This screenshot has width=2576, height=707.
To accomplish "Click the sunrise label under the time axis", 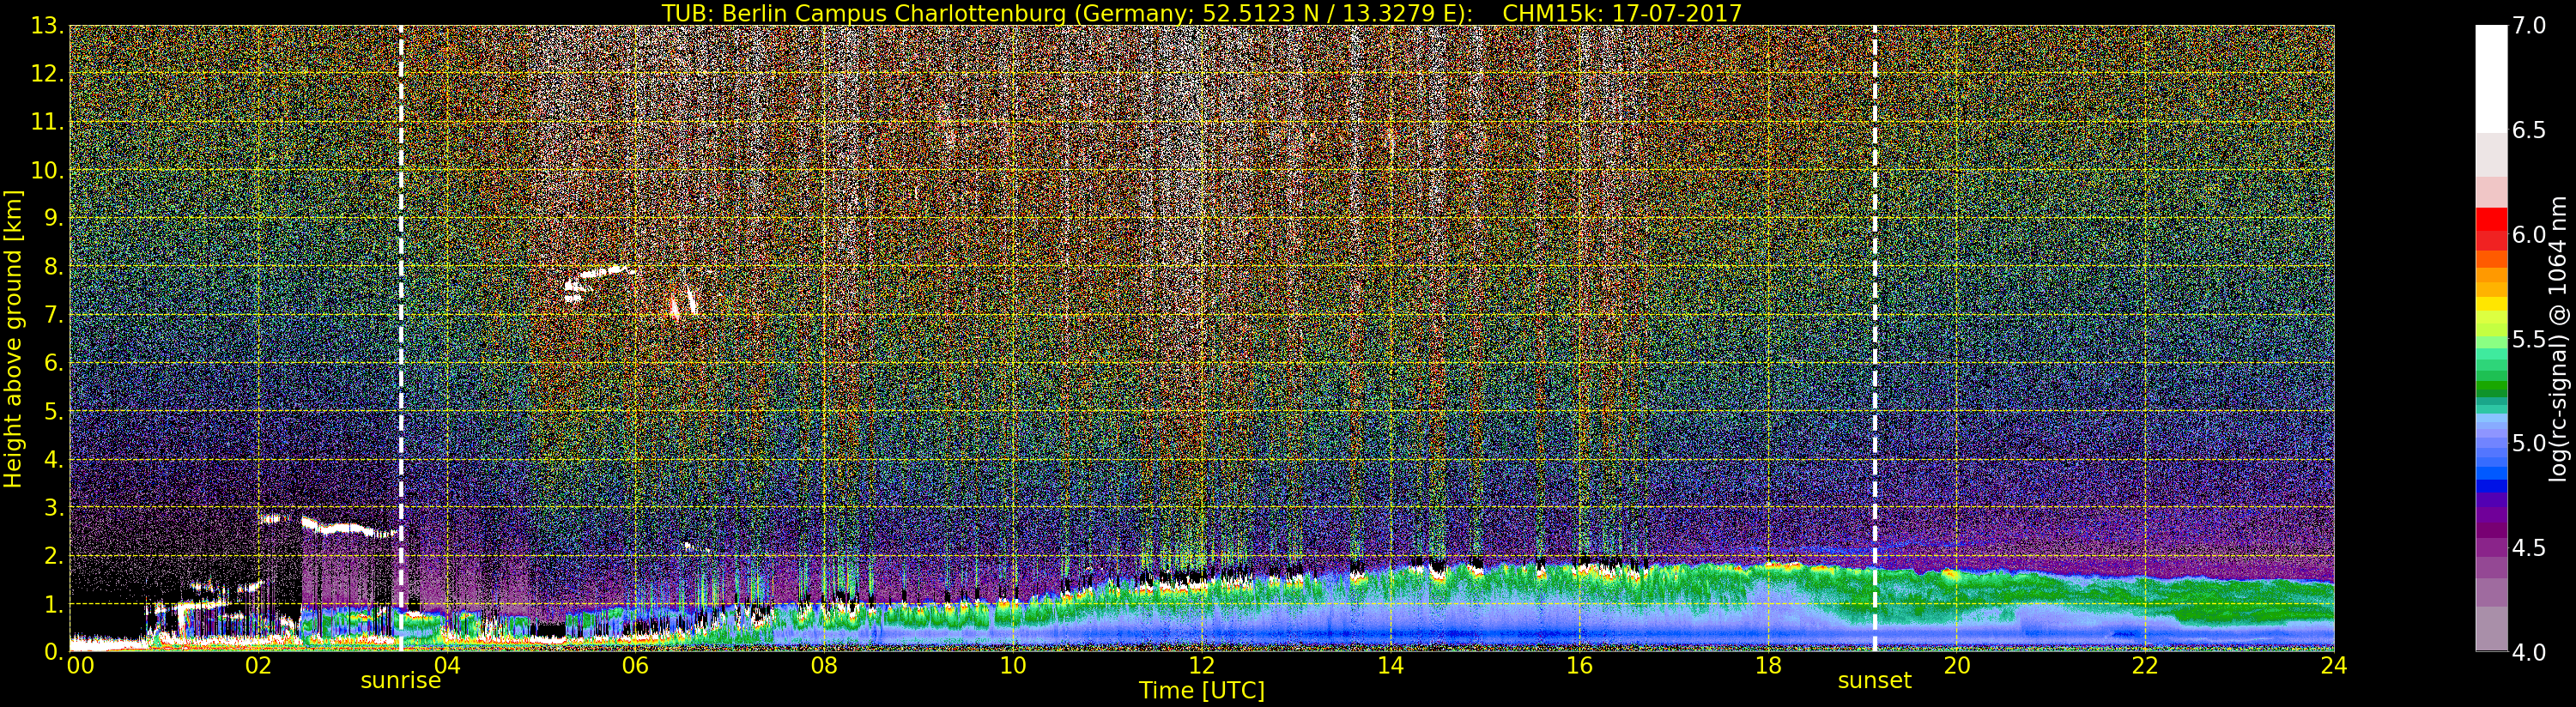I will tap(400, 681).
